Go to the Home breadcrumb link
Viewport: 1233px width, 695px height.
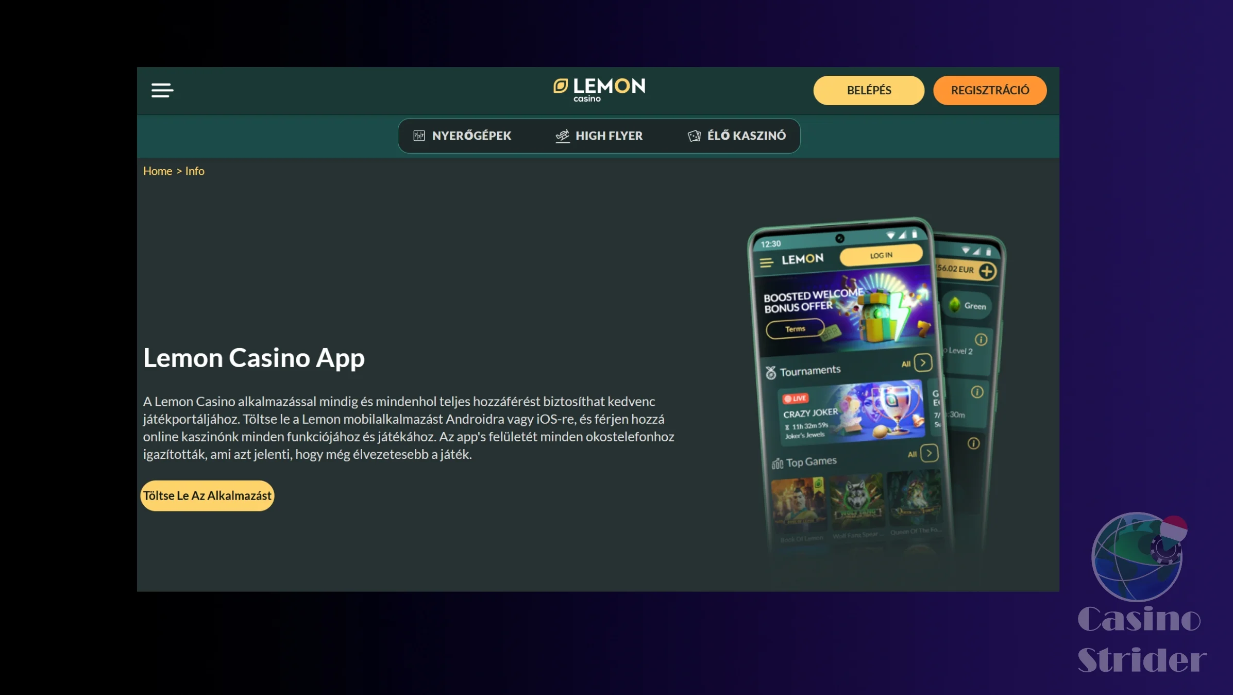point(158,171)
